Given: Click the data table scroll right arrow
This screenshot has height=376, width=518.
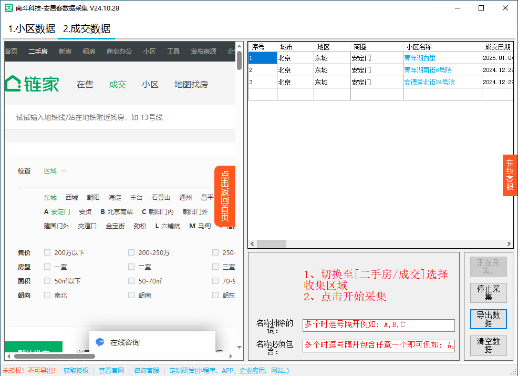Looking at the screenshot, I should point(509,243).
